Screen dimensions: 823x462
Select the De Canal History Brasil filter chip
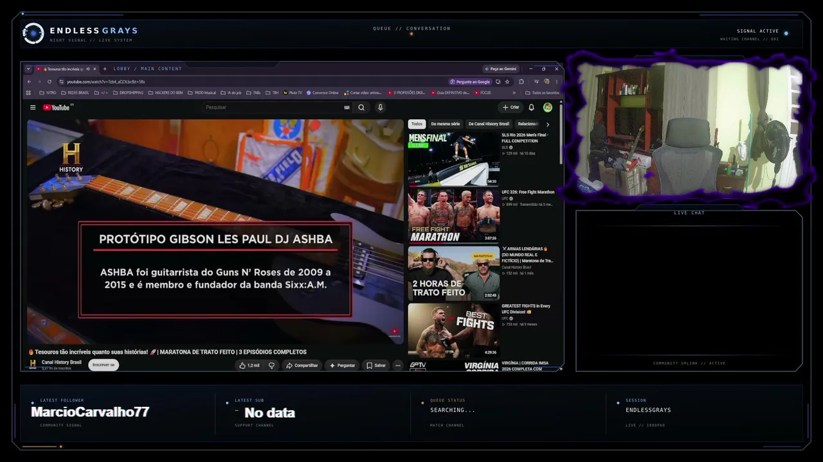[x=489, y=124]
